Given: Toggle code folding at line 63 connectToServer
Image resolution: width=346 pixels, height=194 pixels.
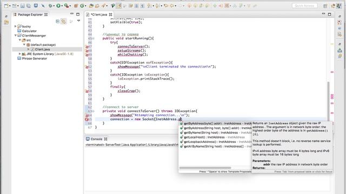Looking at the screenshot, I should pyautogui.click(x=94, y=111).
